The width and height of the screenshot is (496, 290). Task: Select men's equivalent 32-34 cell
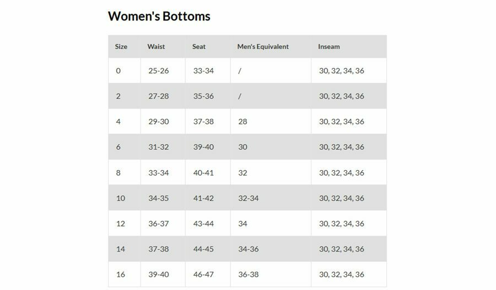tap(248, 198)
